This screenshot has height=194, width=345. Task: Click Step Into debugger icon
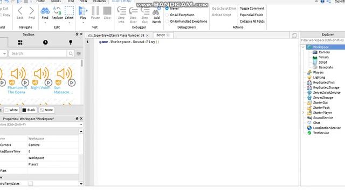coord(121,11)
